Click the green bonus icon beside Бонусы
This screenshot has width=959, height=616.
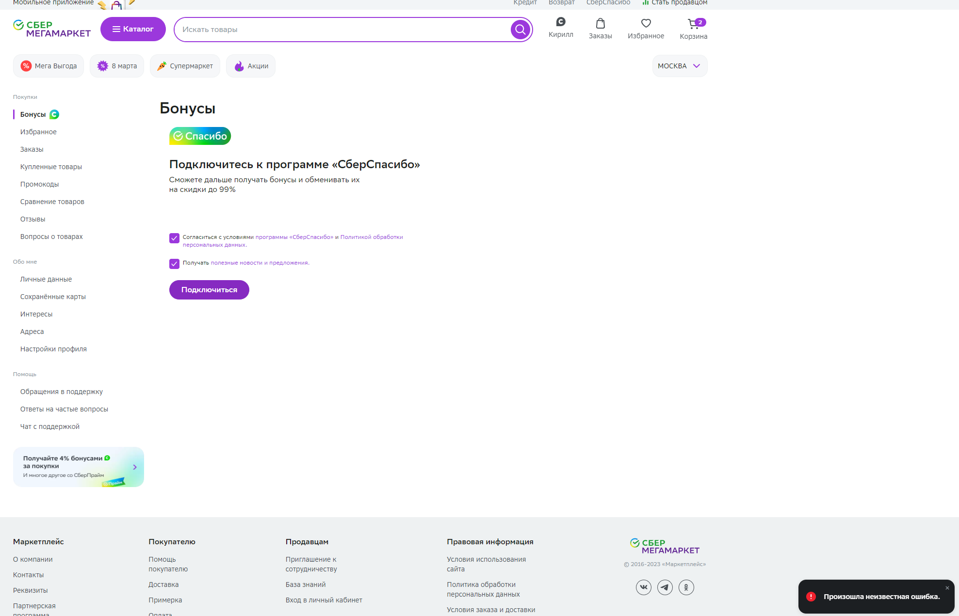point(54,114)
